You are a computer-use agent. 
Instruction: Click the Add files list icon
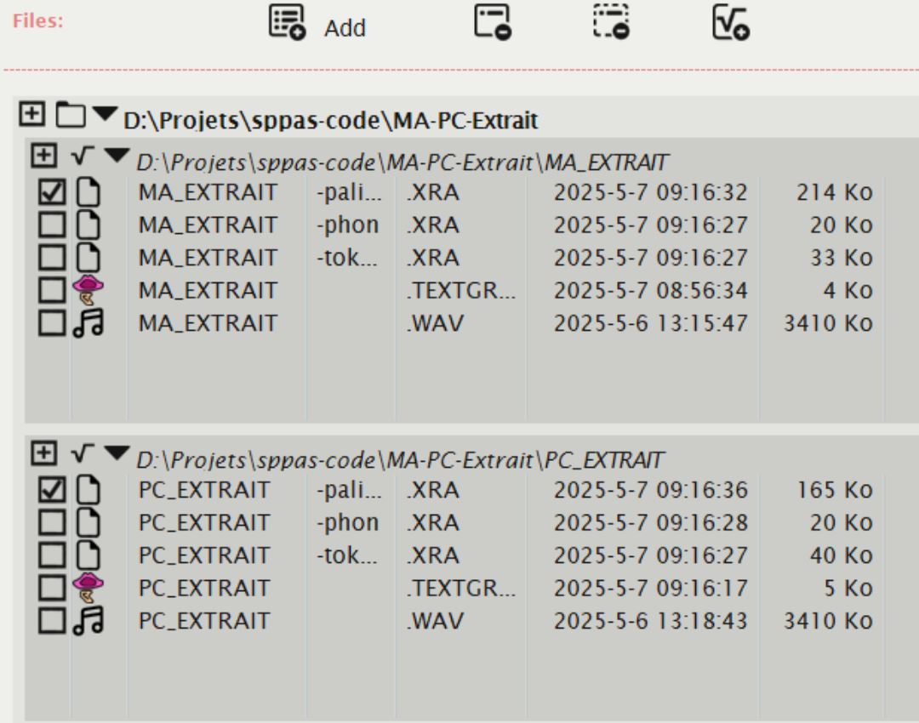(x=288, y=22)
